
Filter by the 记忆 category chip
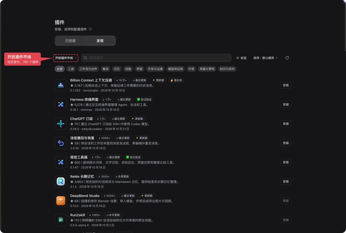coord(117,69)
